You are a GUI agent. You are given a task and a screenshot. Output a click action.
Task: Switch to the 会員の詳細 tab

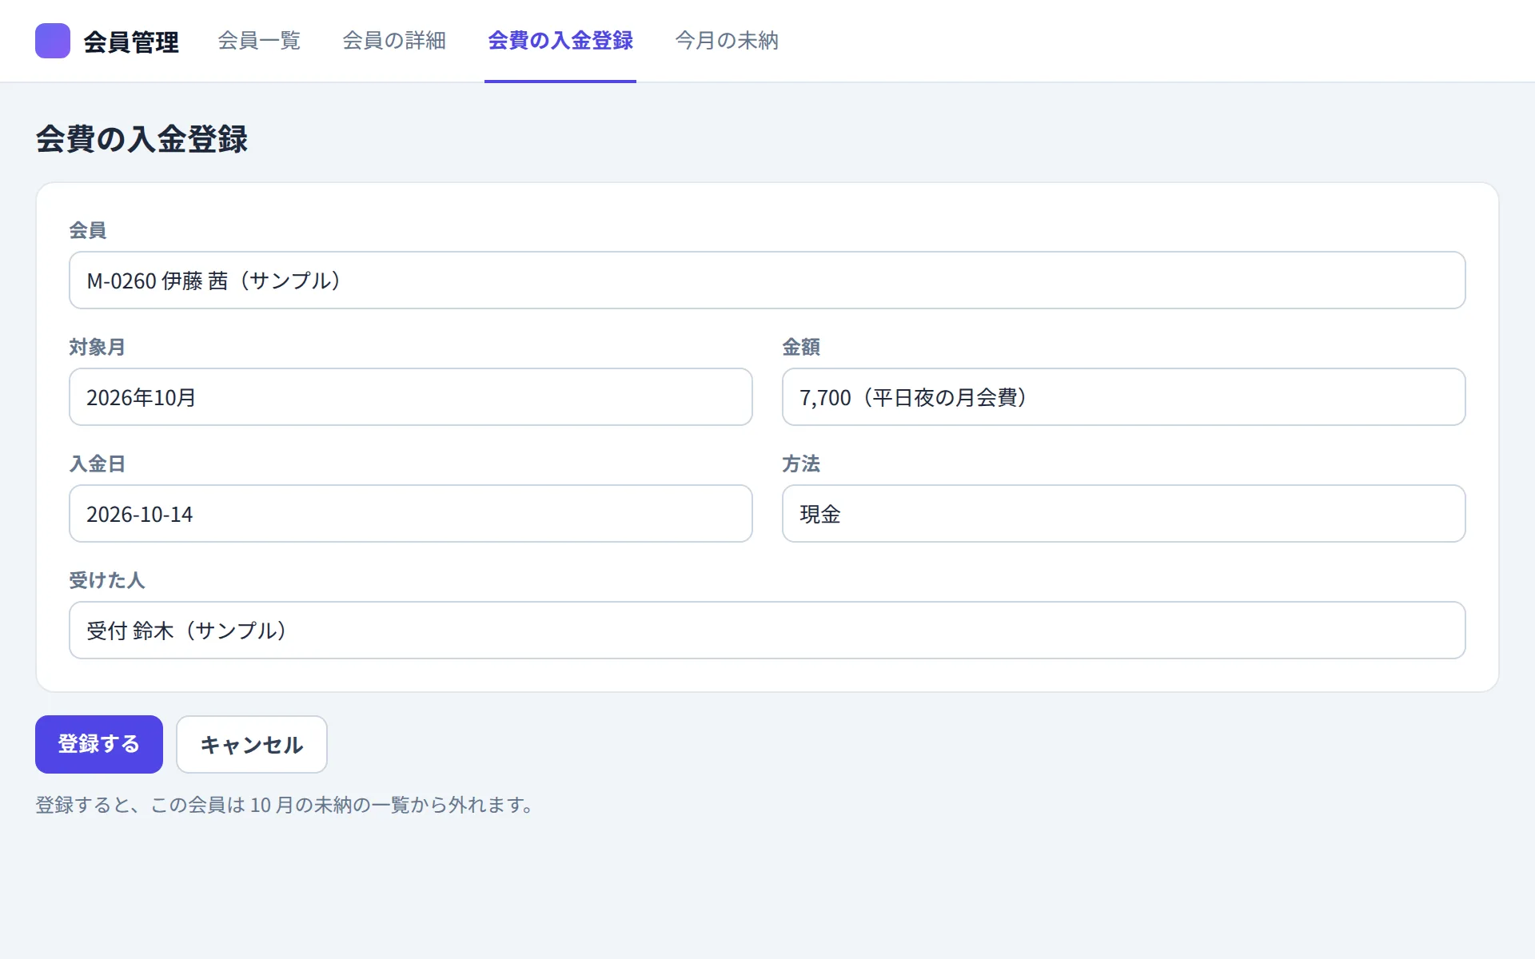point(394,41)
